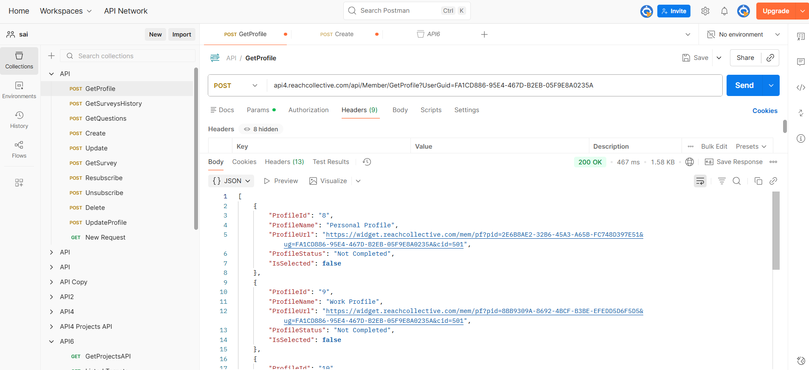
Task: Switch to the Authorization tab
Action: (x=308, y=110)
